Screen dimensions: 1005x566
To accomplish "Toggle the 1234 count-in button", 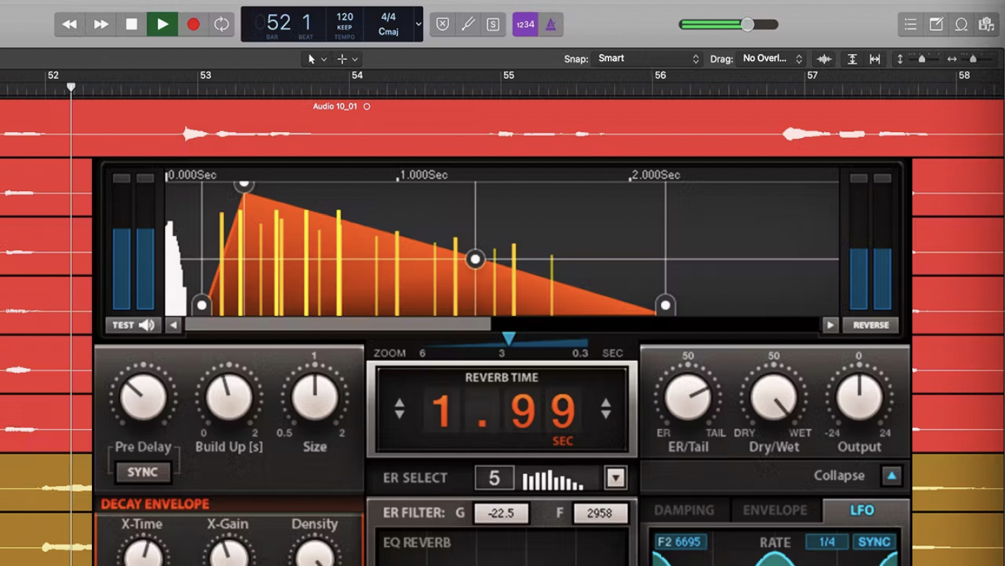I will click(x=525, y=25).
